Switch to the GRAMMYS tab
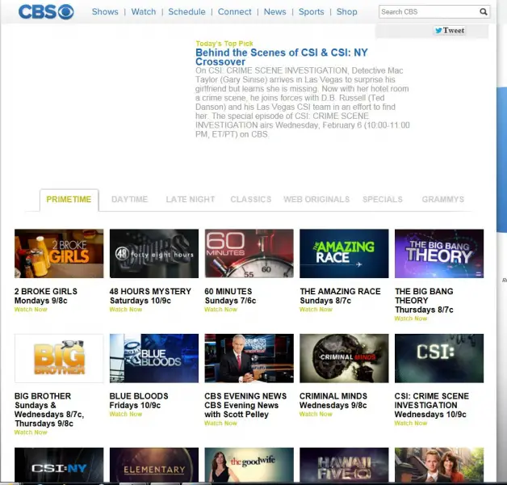Viewport: 507px width, 485px height. (443, 200)
